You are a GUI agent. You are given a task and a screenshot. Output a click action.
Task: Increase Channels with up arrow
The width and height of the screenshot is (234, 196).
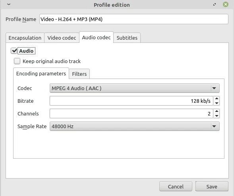[217, 111]
